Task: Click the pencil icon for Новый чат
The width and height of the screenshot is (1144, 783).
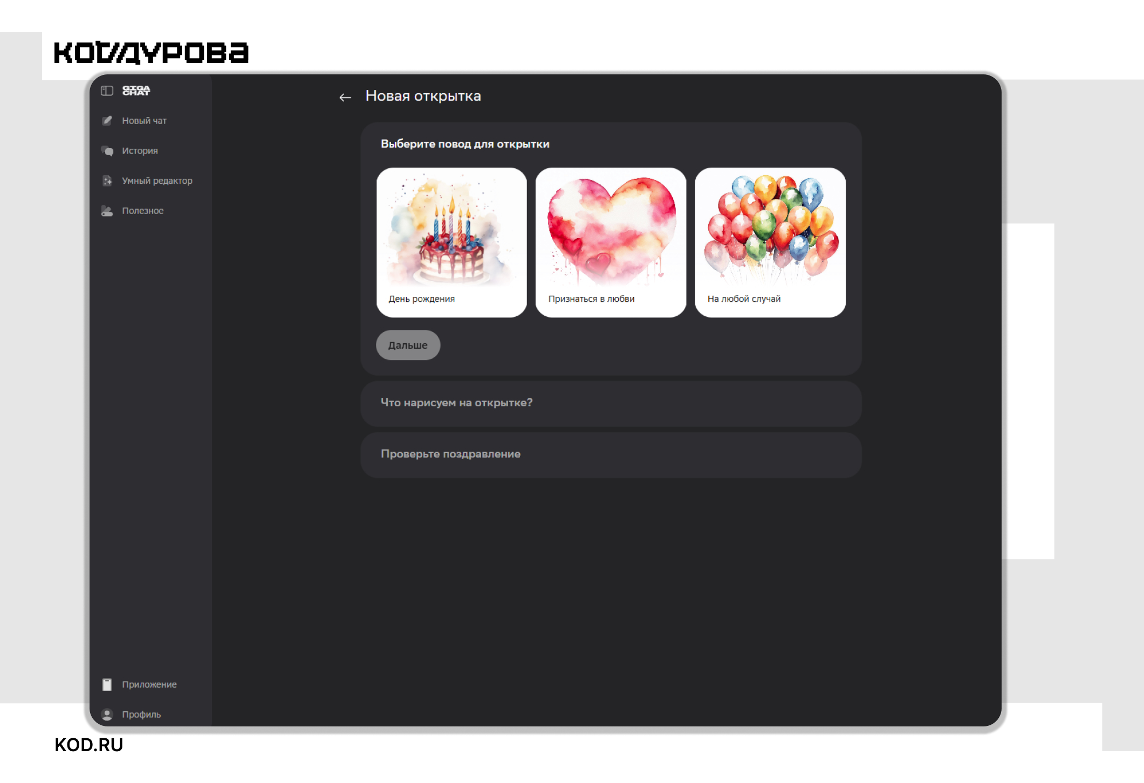Action: coord(107,121)
